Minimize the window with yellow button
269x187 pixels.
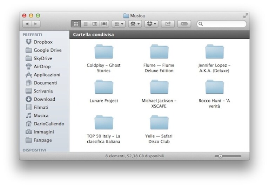[31, 16]
